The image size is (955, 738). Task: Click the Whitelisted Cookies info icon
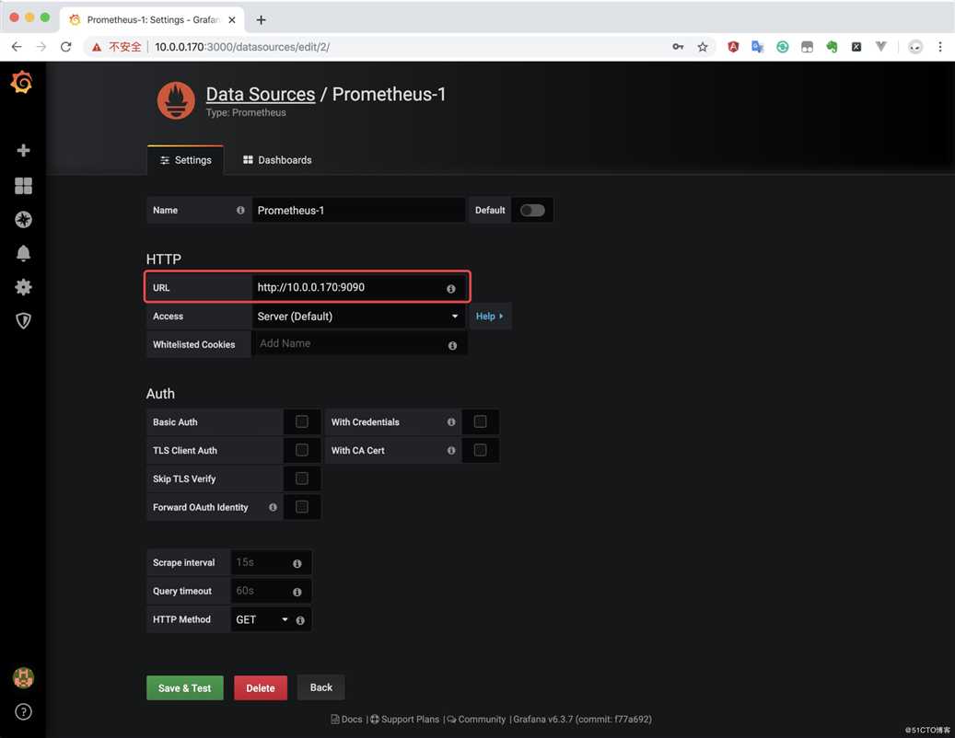[452, 345]
